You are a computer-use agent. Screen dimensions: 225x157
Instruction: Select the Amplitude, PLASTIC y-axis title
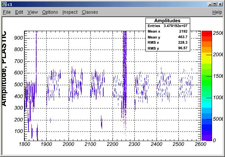(4, 69)
